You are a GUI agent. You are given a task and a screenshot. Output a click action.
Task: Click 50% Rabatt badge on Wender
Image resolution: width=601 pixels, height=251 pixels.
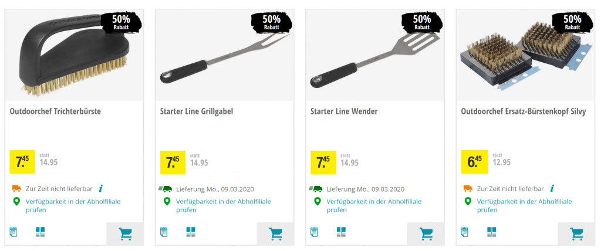tap(421, 22)
